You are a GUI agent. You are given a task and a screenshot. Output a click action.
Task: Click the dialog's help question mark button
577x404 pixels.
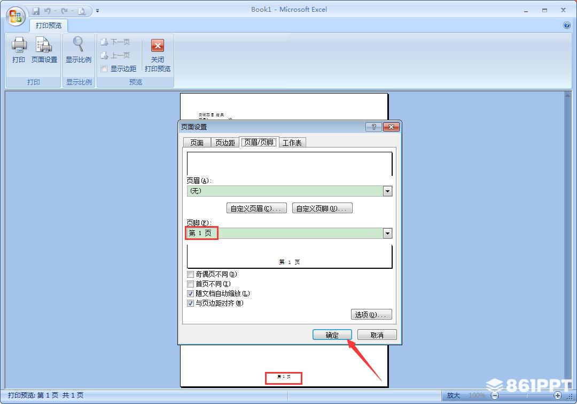[x=373, y=127]
